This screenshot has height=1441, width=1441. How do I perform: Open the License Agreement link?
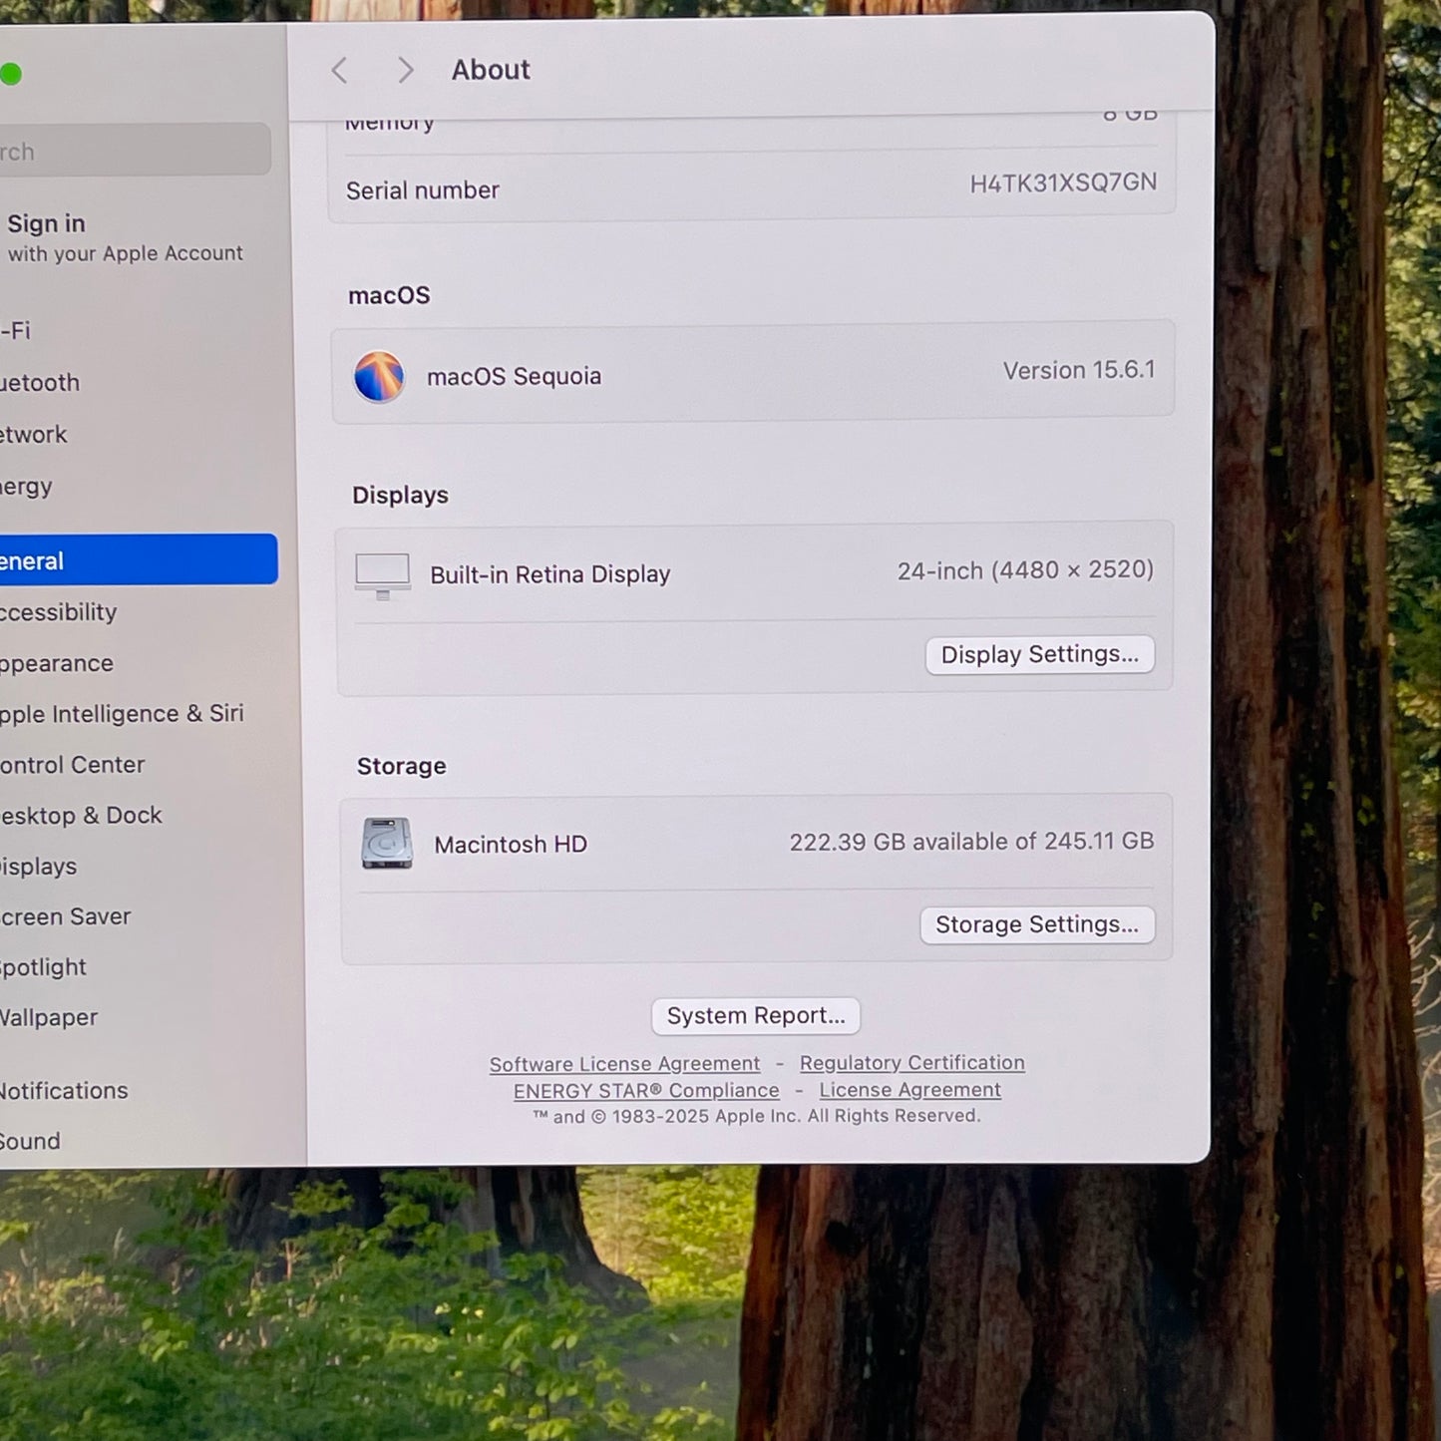tap(909, 1090)
